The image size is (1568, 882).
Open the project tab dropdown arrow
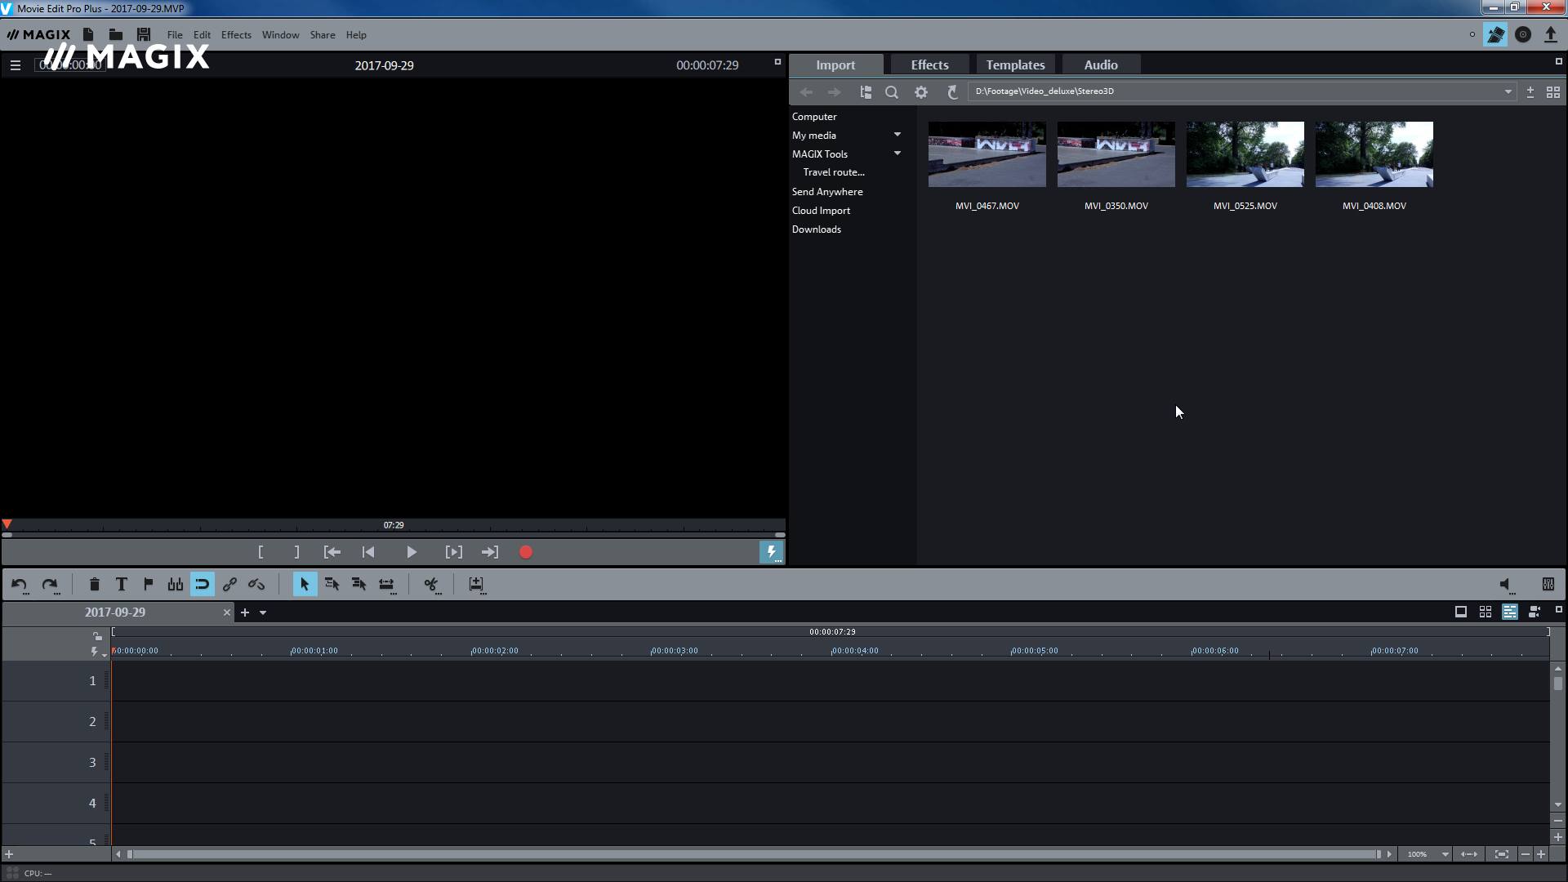263,612
